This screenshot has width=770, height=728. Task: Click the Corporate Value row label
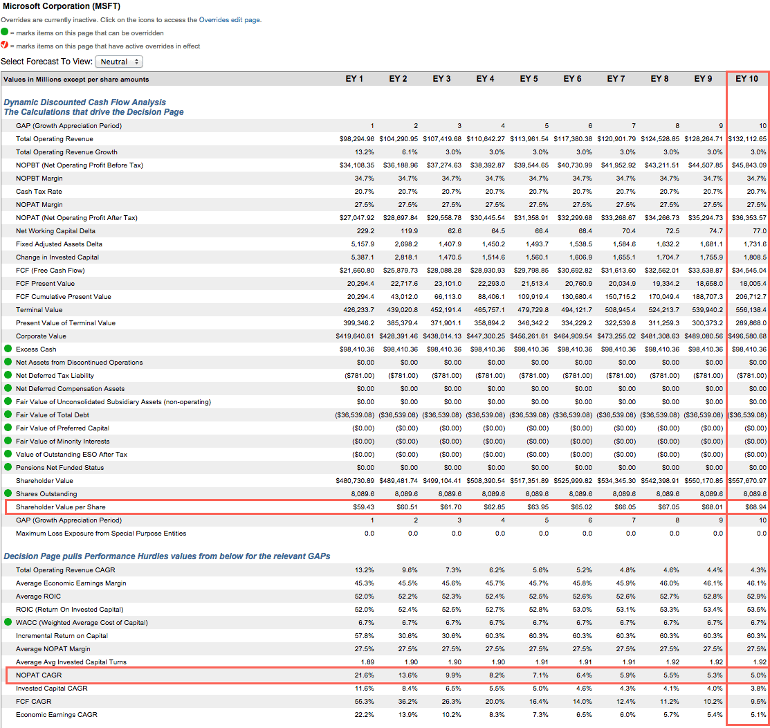(41, 336)
